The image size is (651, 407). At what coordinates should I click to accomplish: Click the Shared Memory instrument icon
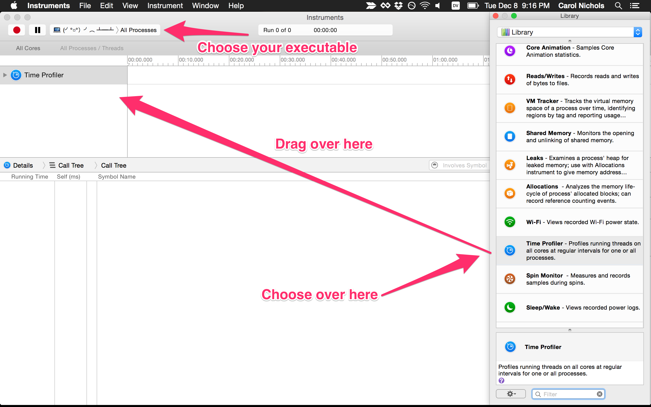coord(510,137)
